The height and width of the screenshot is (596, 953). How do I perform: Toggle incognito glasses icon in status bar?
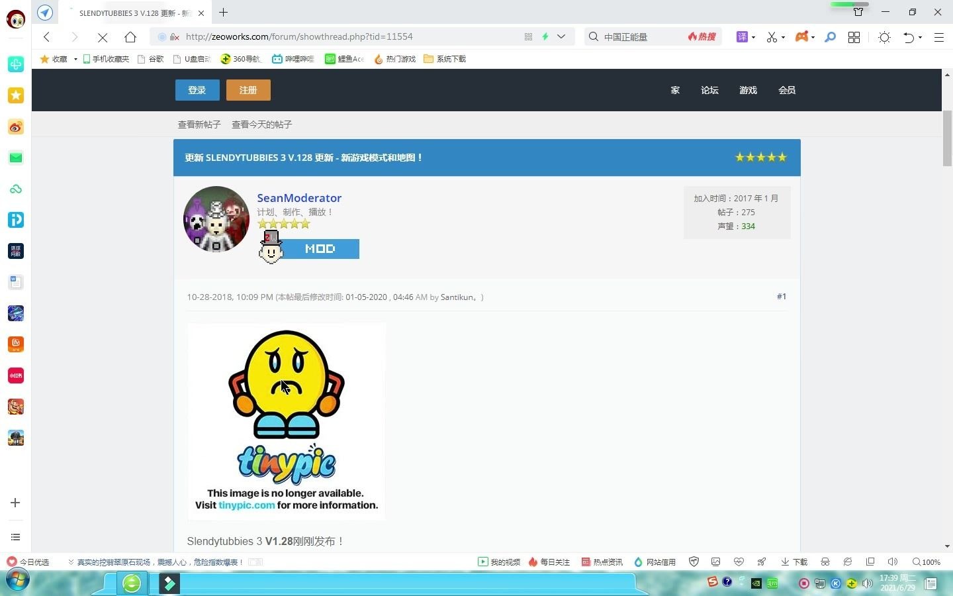pyautogui.click(x=825, y=562)
